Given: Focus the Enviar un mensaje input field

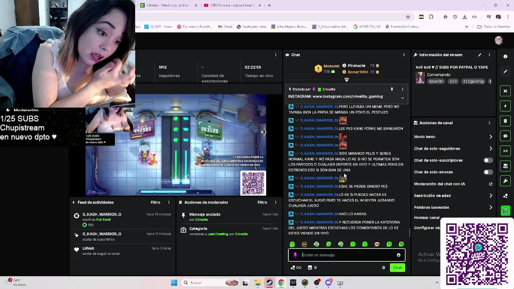Looking at the screenshot, I should tap(347, 255).
